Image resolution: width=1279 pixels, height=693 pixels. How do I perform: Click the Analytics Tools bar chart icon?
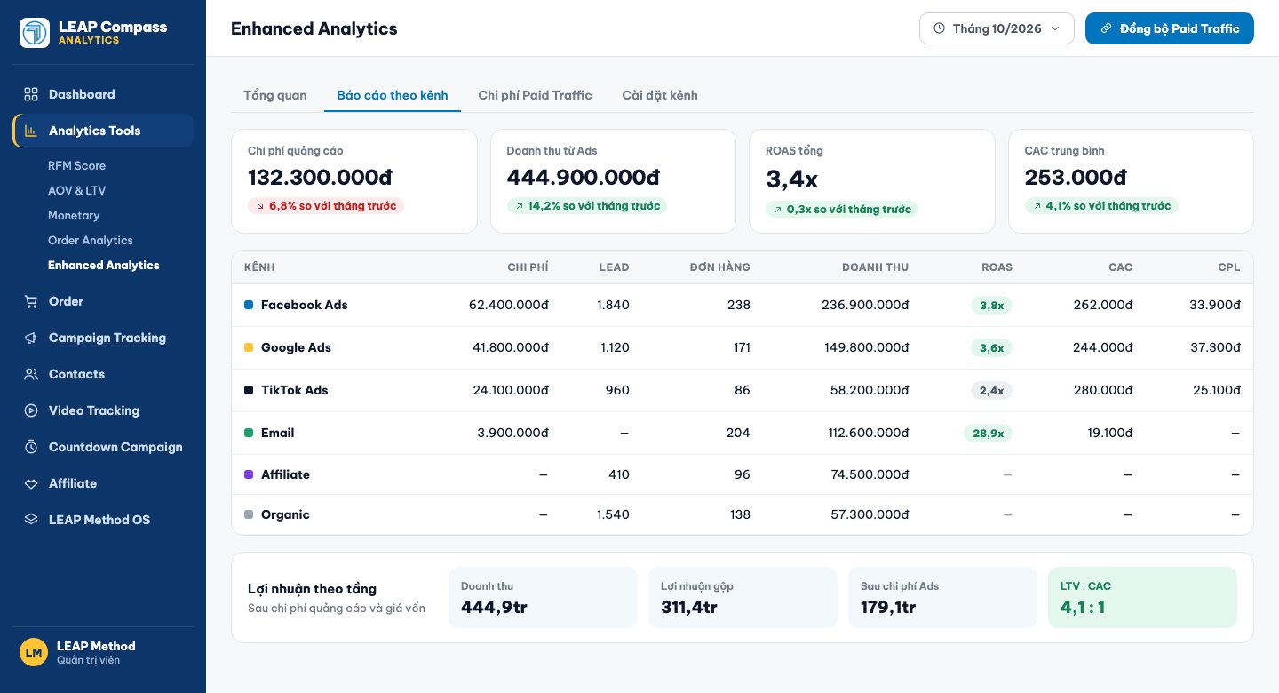tap(31, 131)
